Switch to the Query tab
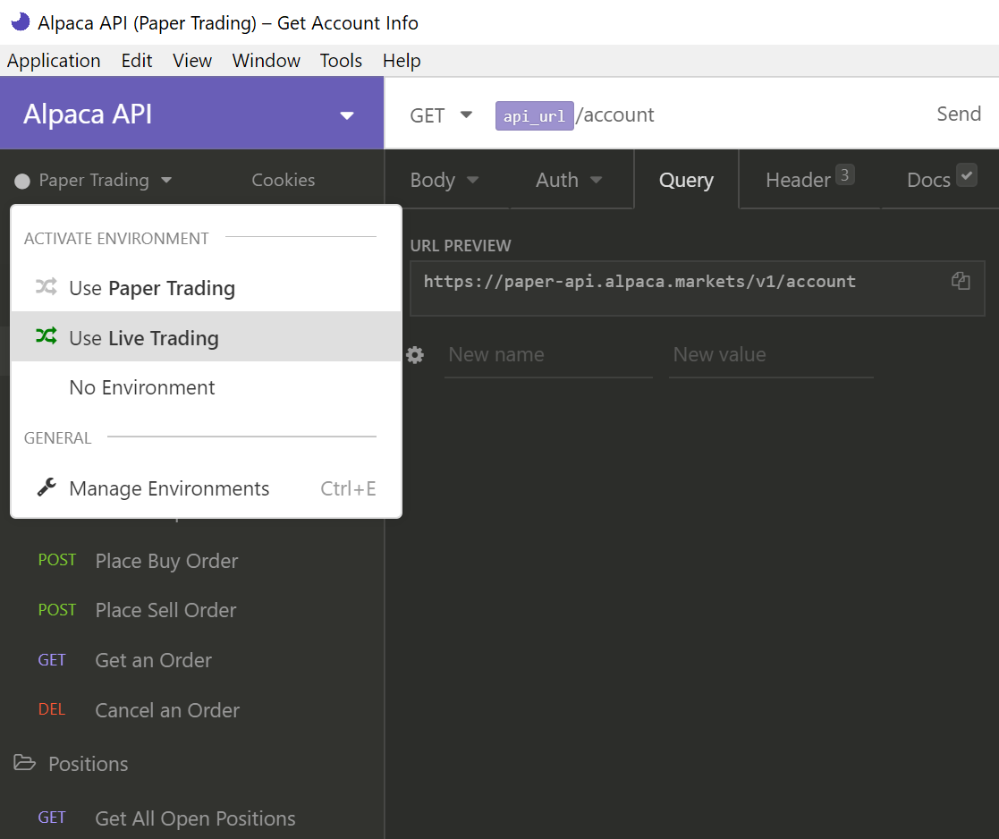The width and height of the screenshot is (999, 839). click(x=686, y=181)
